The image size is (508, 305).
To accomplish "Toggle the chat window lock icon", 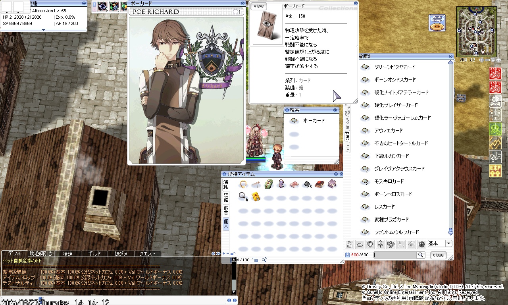I will click(233, 253).
